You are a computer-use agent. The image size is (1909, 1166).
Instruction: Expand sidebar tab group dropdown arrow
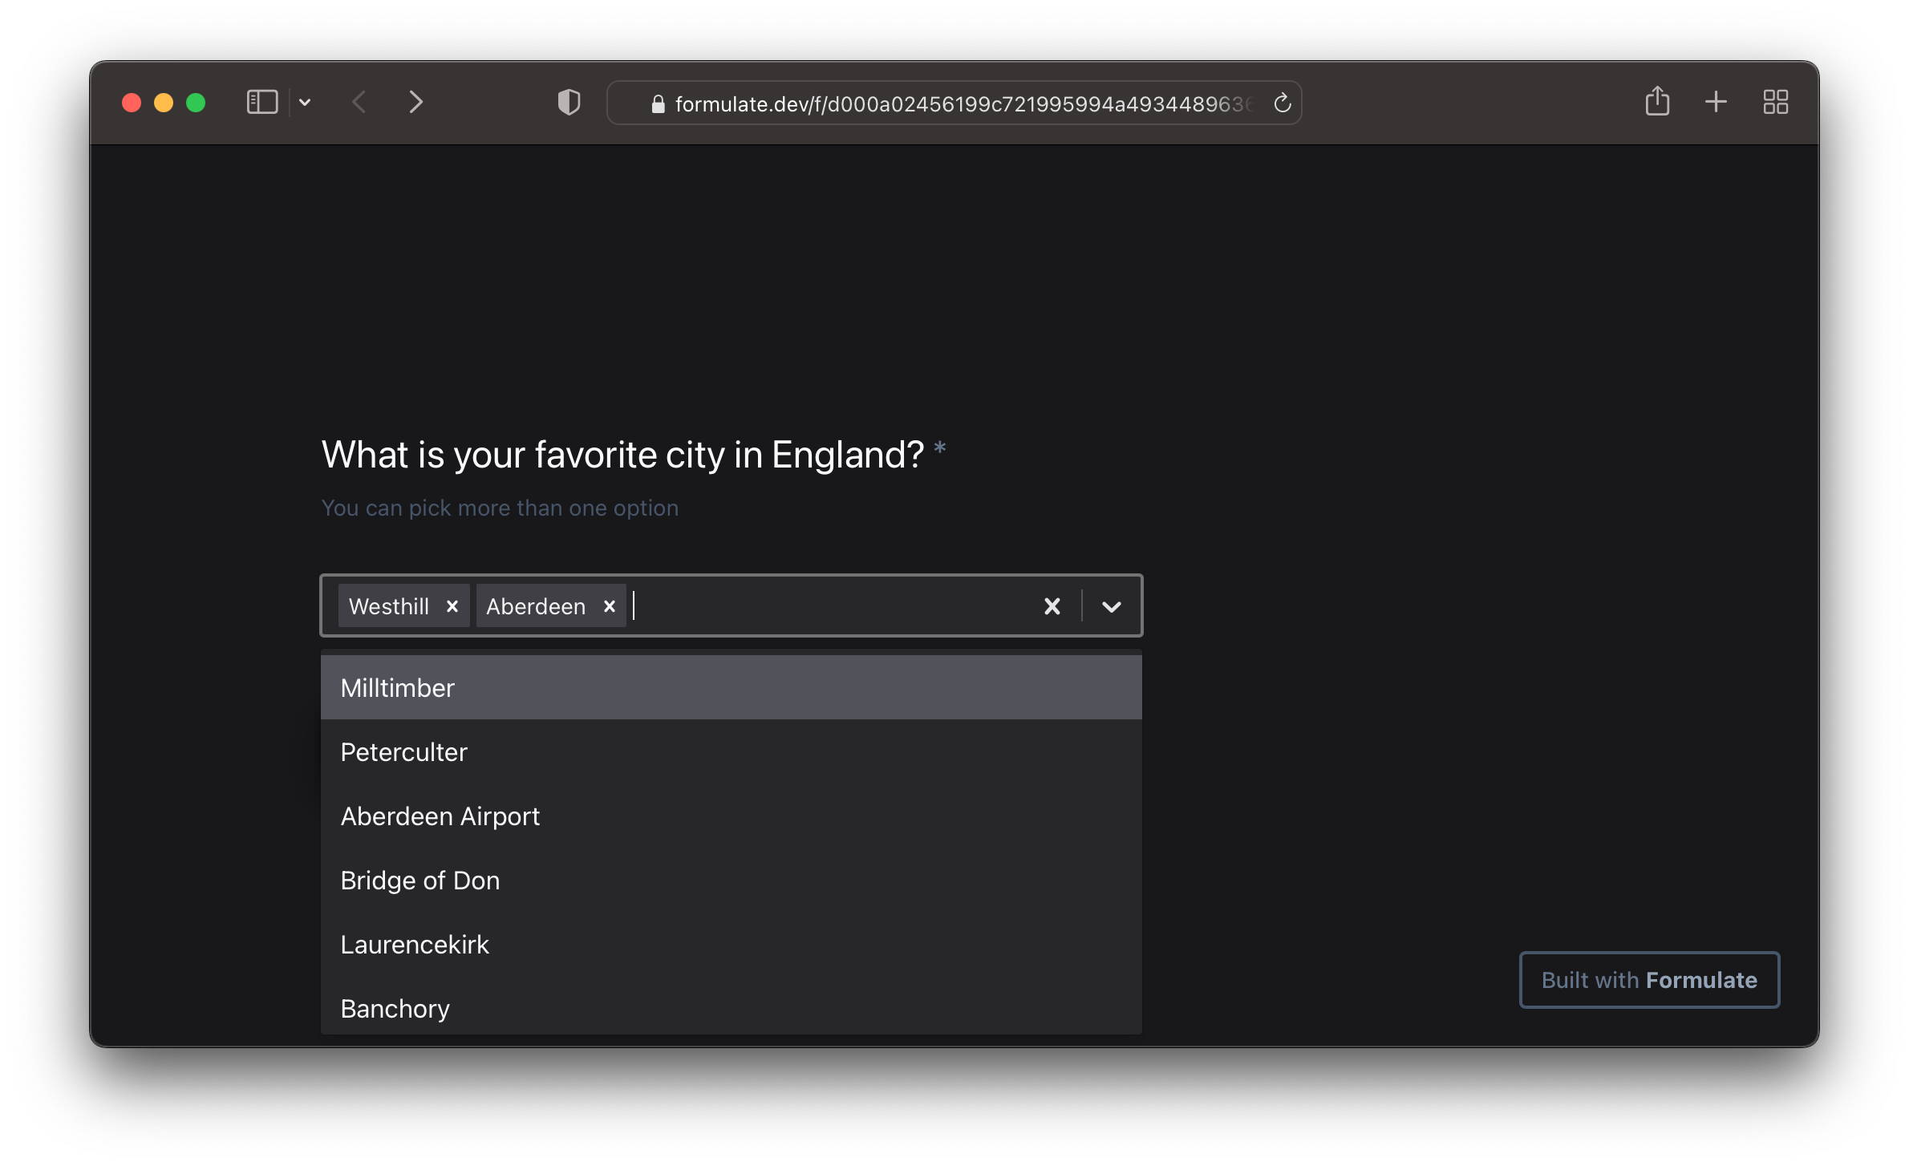click(x=305, y=103)
